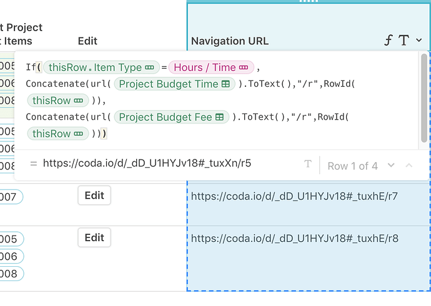The image size is (431, 306).
Task: Go to previous row with up chevron
Action: click(409, 165)
